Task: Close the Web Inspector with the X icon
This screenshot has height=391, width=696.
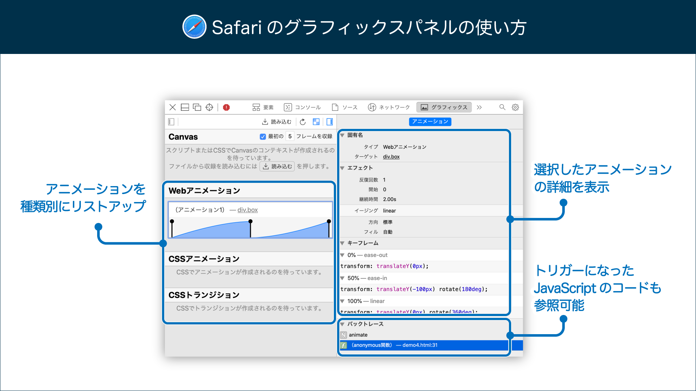Action: [173, 107]
